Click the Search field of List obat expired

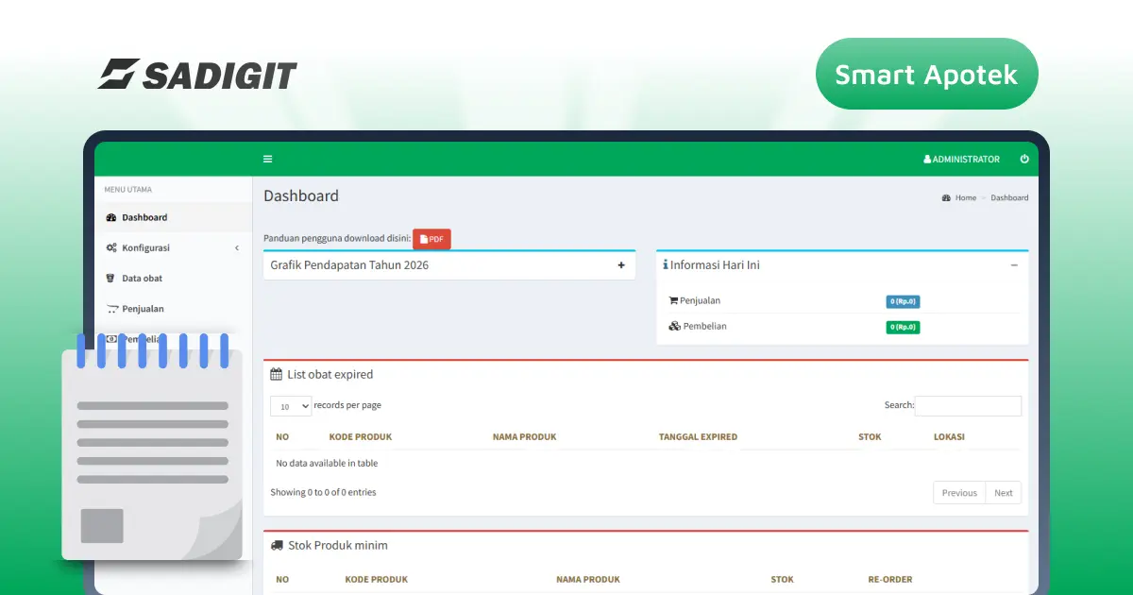[968, 405]
